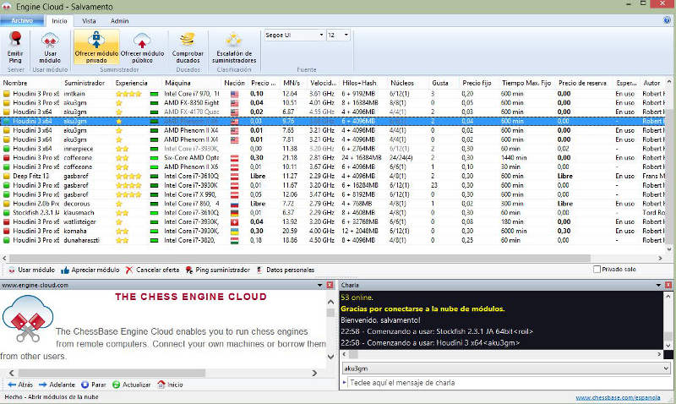This screenshot has width=676, height=404.
Task: Select the Stockfish 2.3.1 klausmach row
Action: [334, 213]
